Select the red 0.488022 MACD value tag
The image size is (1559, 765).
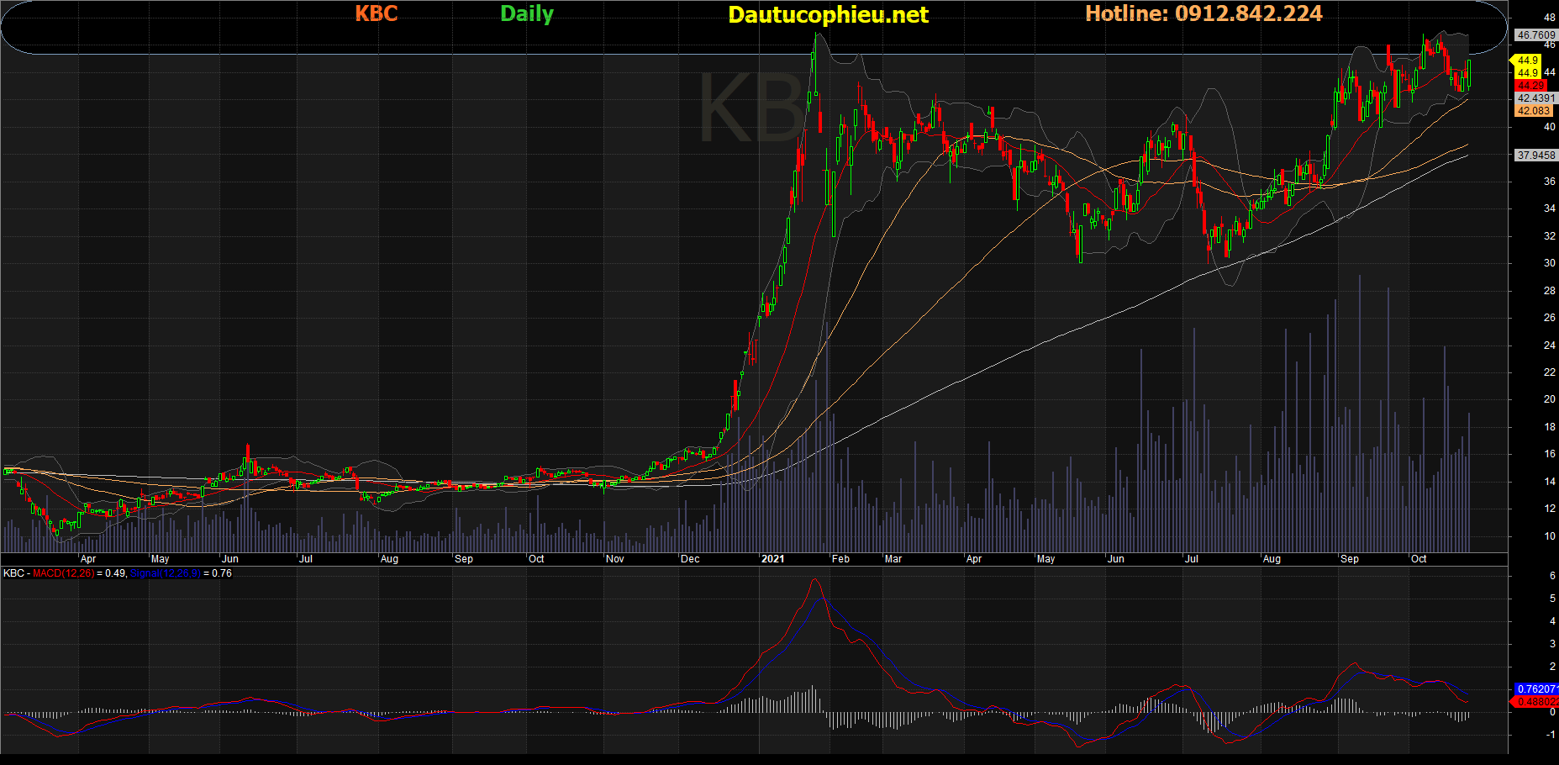coord(1536,702)
